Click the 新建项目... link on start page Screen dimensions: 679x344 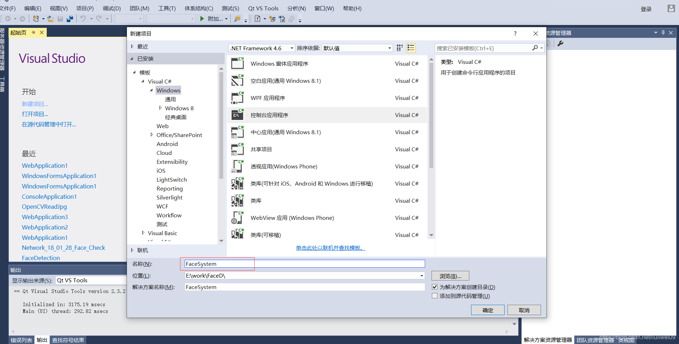[x=35, y=104]
